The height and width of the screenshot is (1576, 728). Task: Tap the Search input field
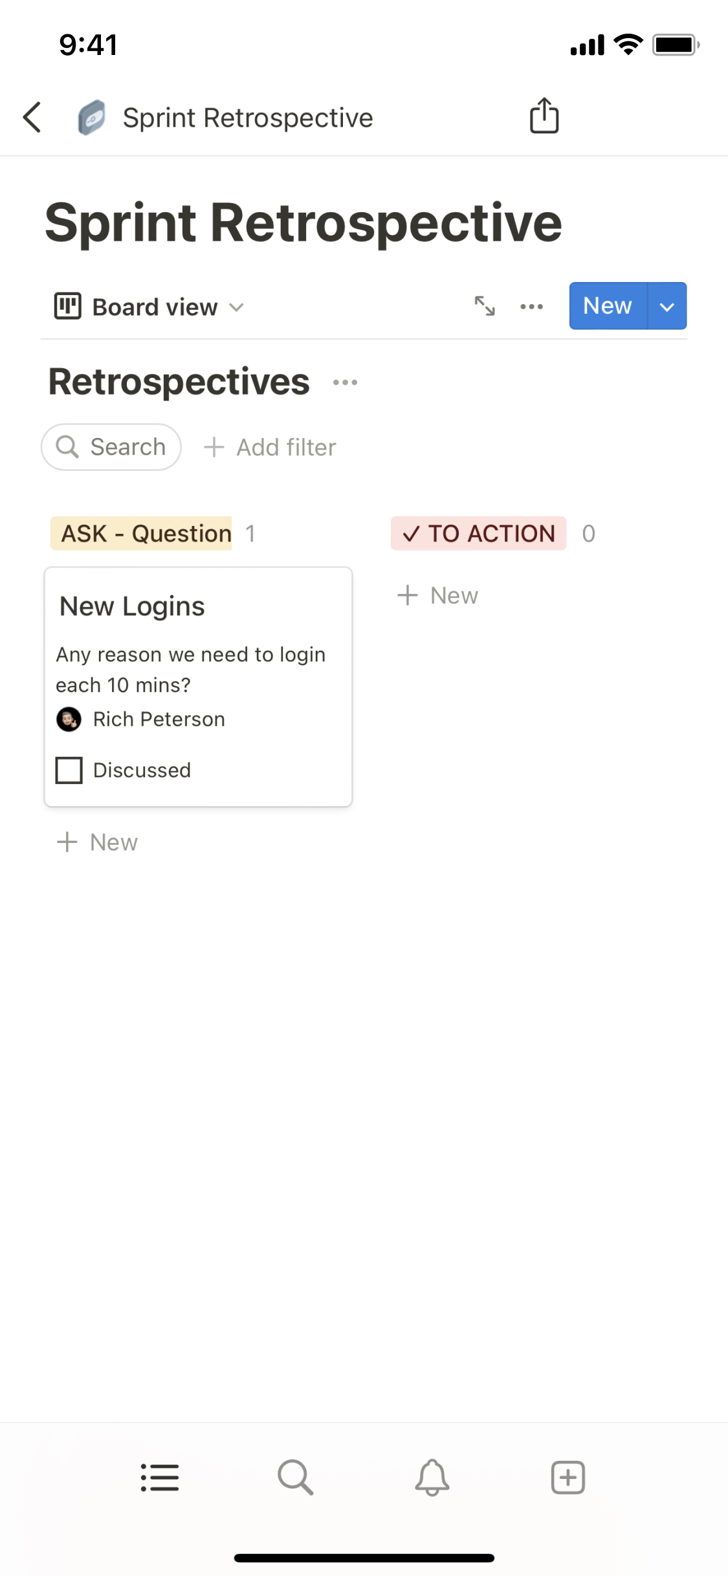(x=111, y=447)
